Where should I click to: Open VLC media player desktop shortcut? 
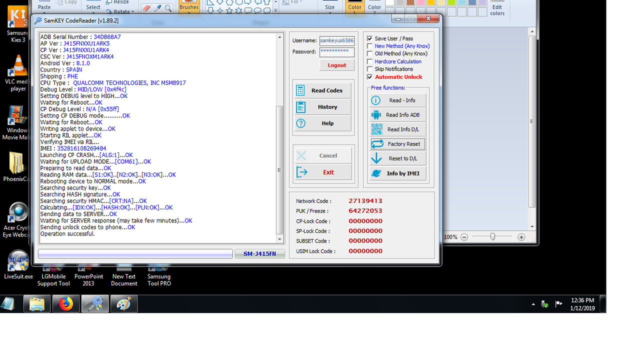pyautogui.click(x=18, y=73)
